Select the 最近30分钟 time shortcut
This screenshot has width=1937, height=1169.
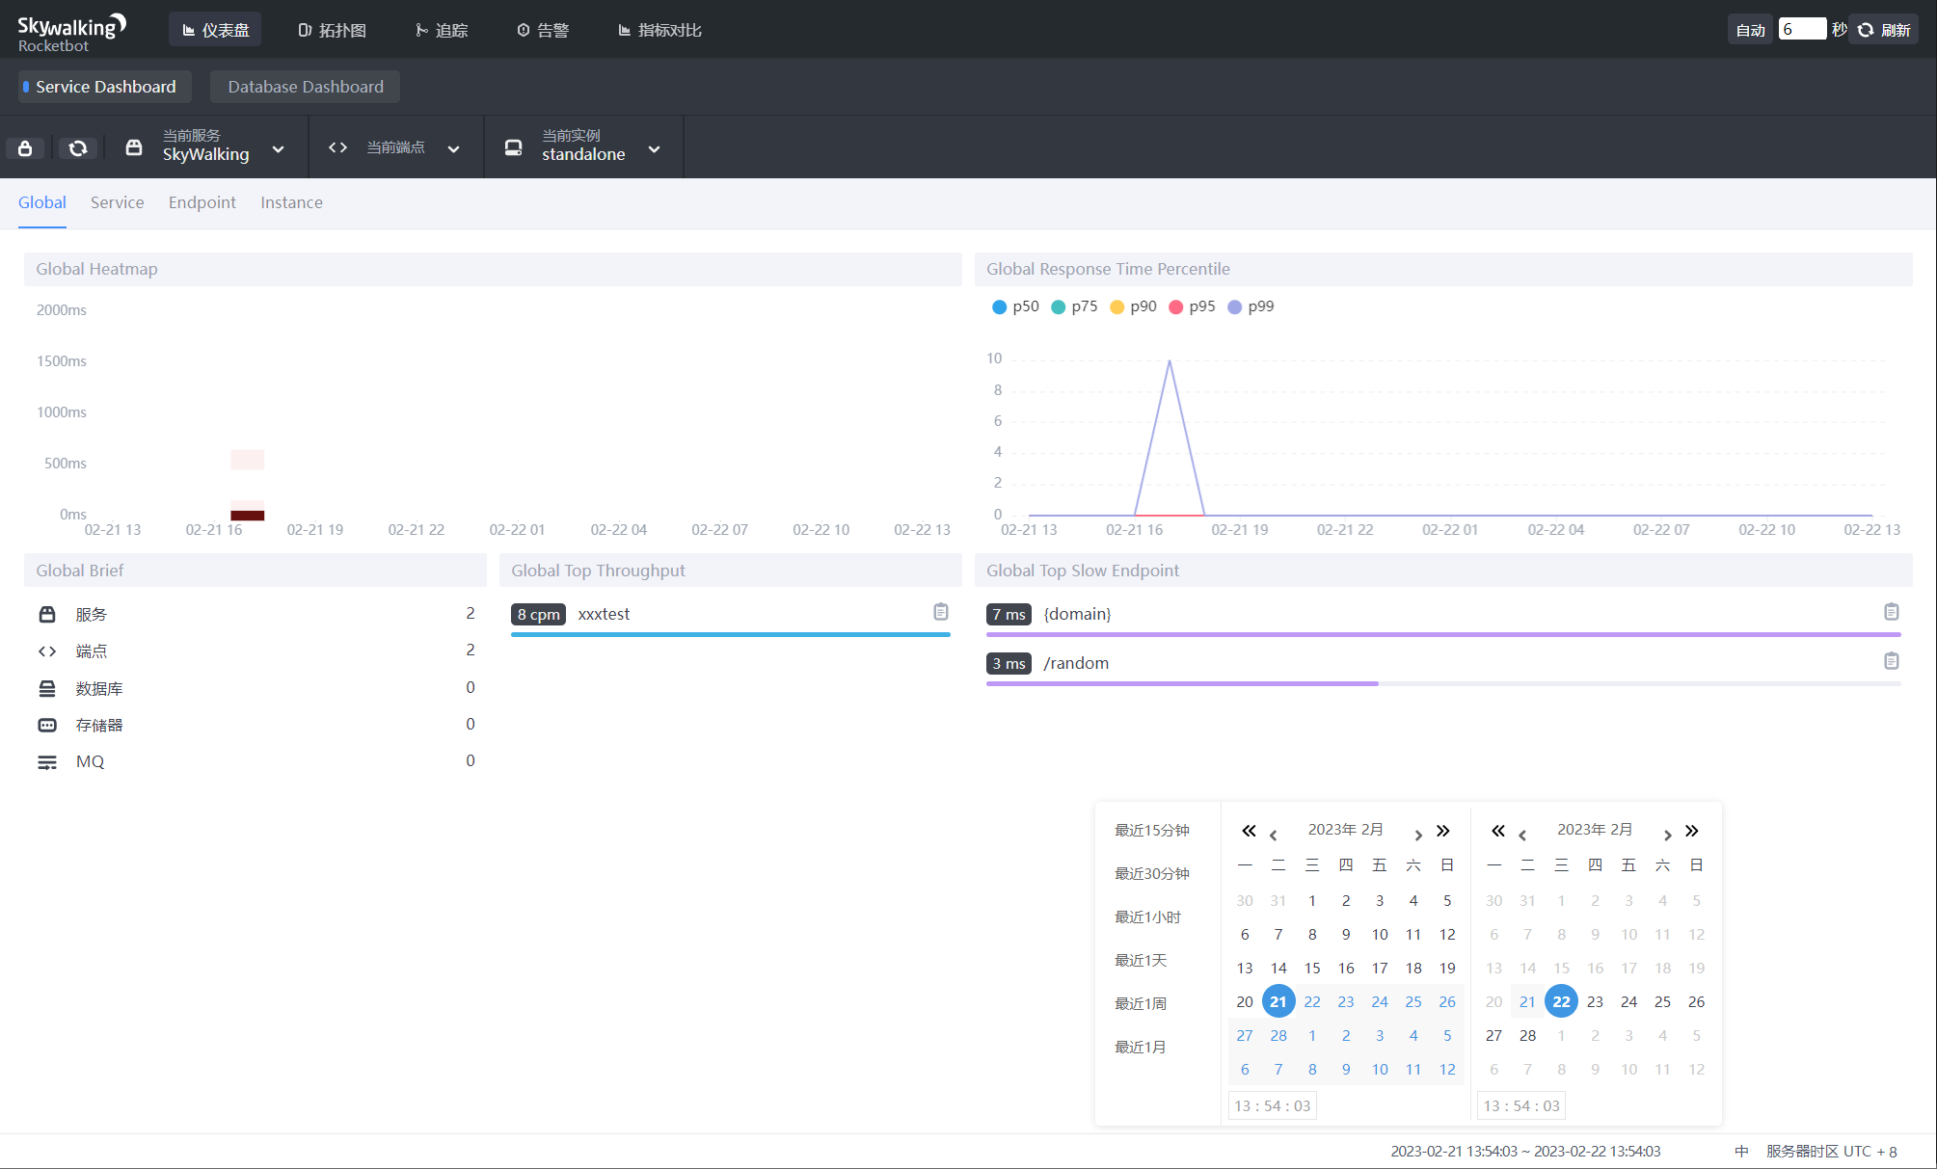click(x=1152, y=873)
